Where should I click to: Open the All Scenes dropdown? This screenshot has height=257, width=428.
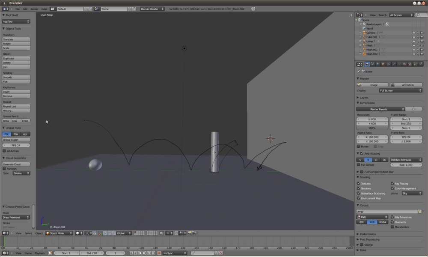point(401,15)
